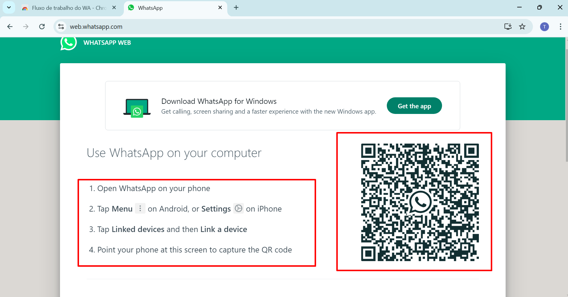Viewport: 568px width, 297px height.
Task: Click the laptop WhatsApp download icon
Action: tap(137, 108)
